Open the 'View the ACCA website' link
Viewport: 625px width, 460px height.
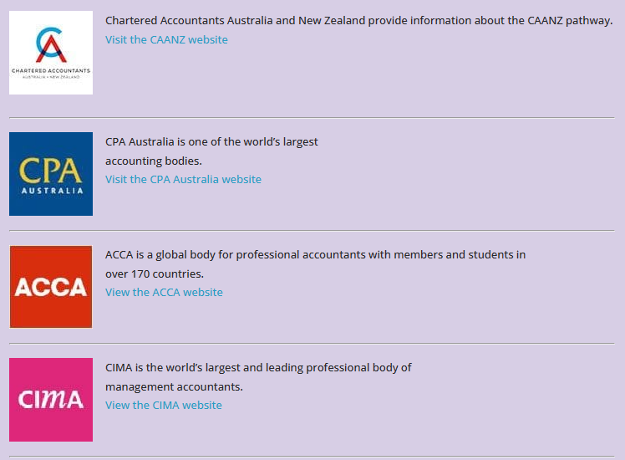[164, 292]
